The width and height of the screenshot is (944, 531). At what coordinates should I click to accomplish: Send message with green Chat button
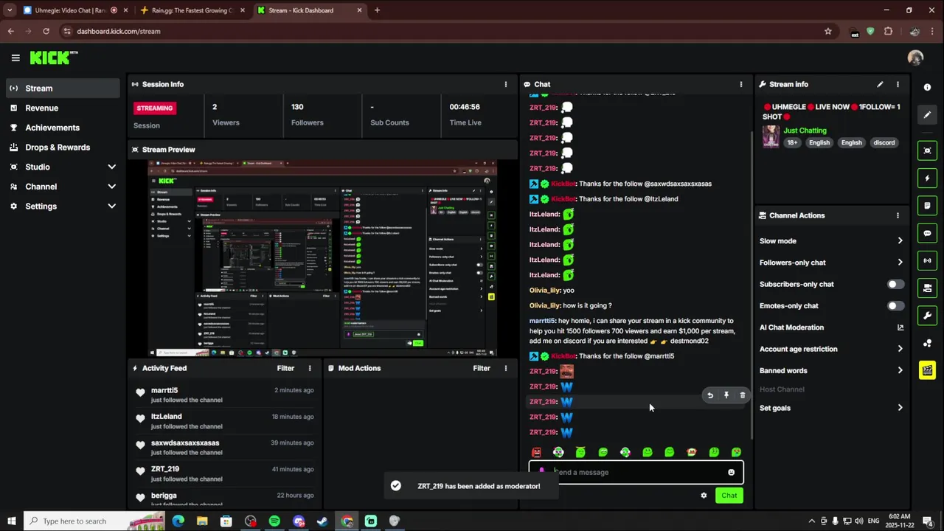coord(729,496)
